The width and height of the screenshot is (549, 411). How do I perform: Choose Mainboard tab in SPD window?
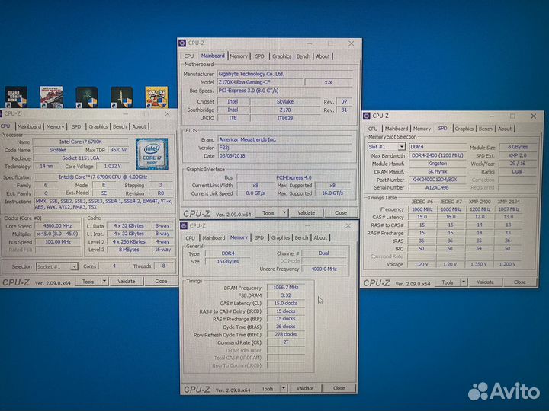pyautogui.click(x=396, y=129)
